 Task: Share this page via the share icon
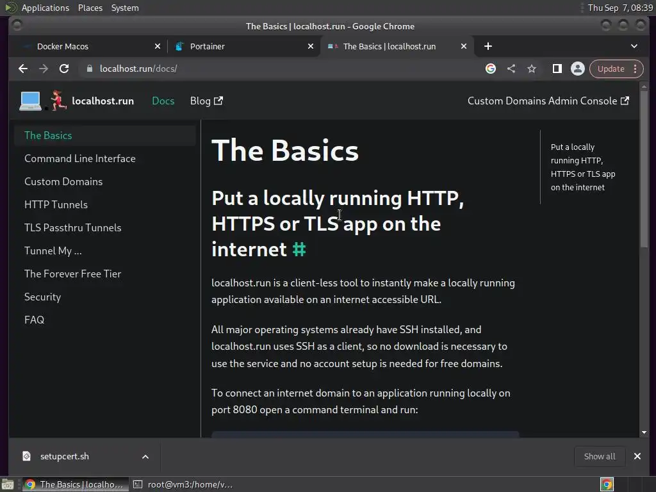(511, 69)
